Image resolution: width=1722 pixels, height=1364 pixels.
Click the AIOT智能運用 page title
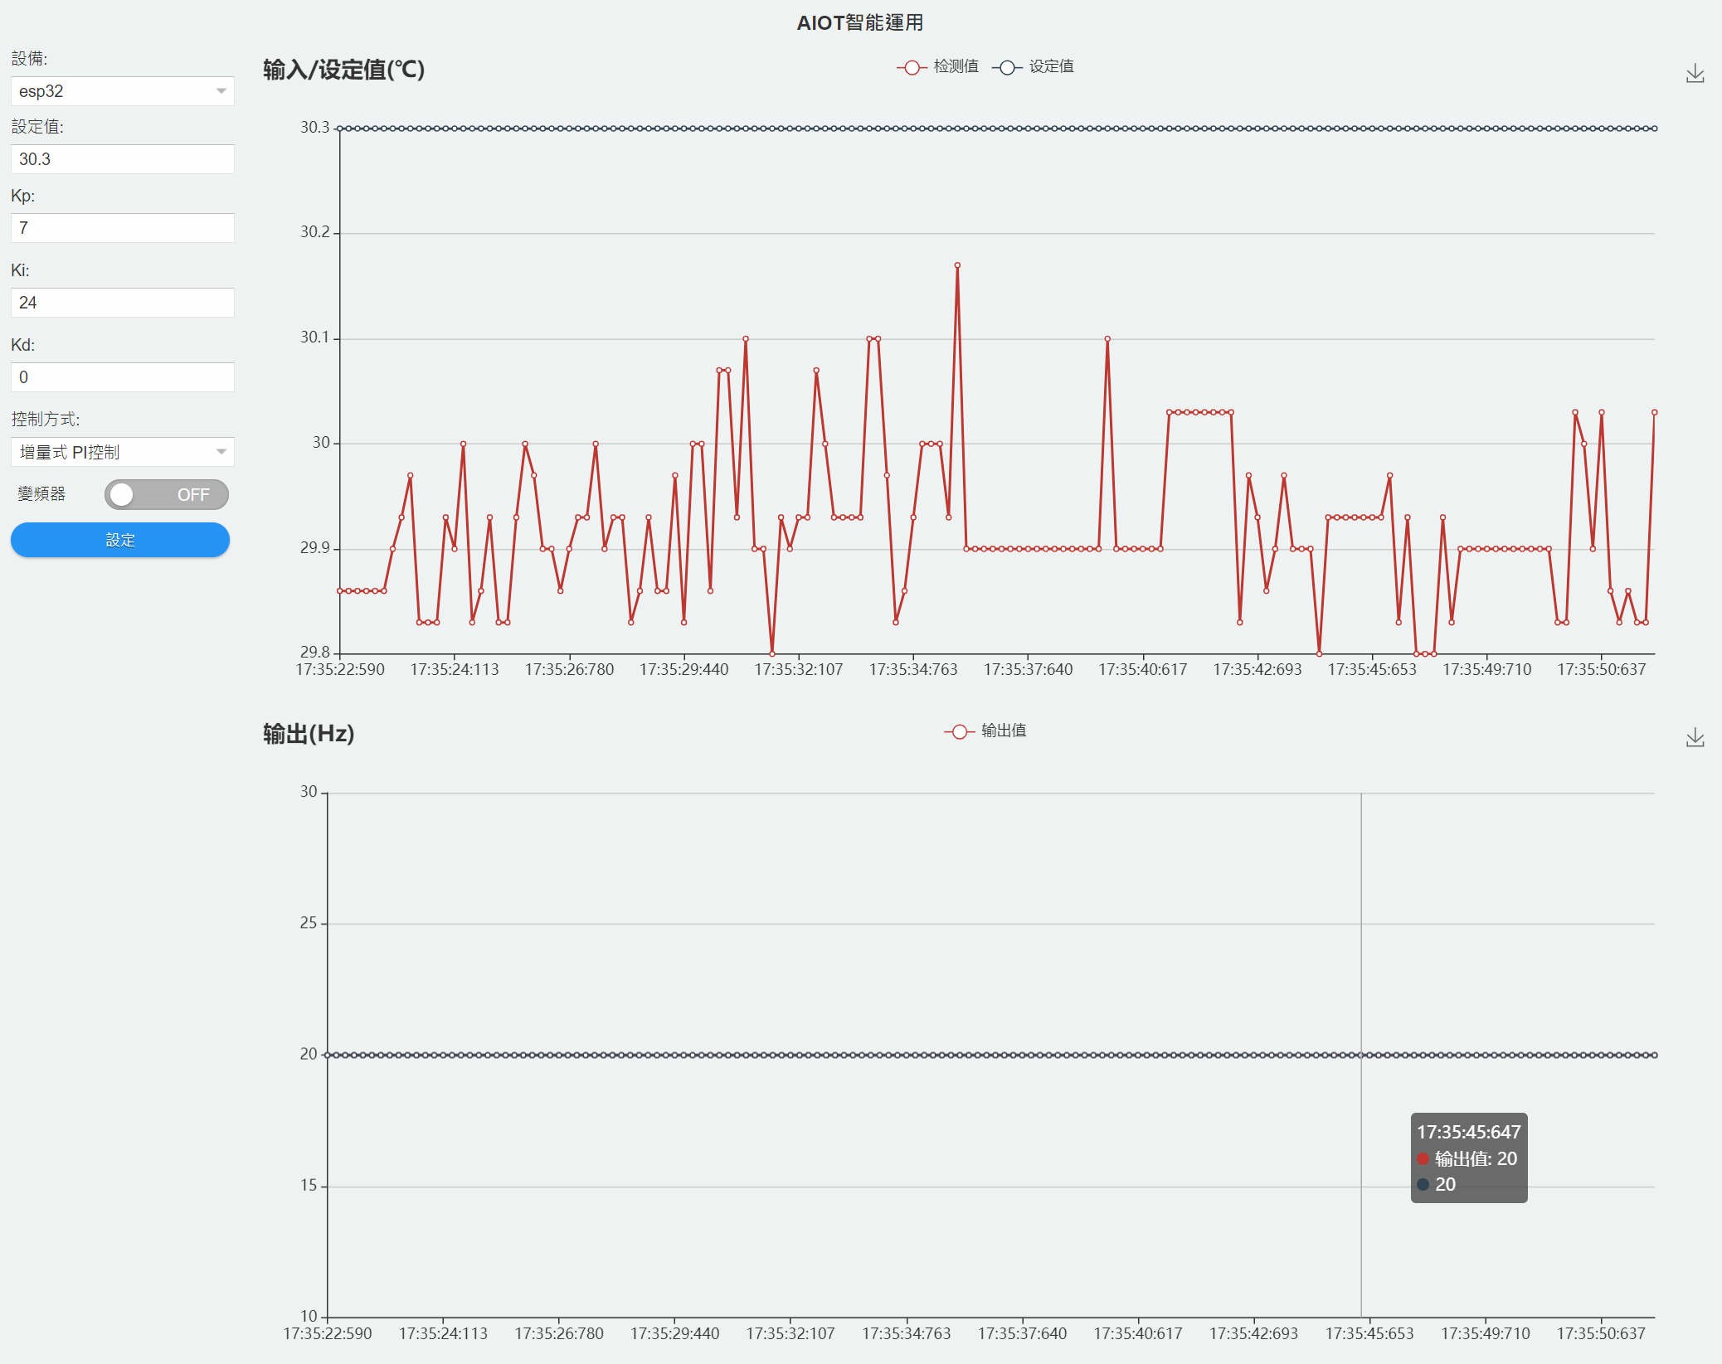pos(859,22)
